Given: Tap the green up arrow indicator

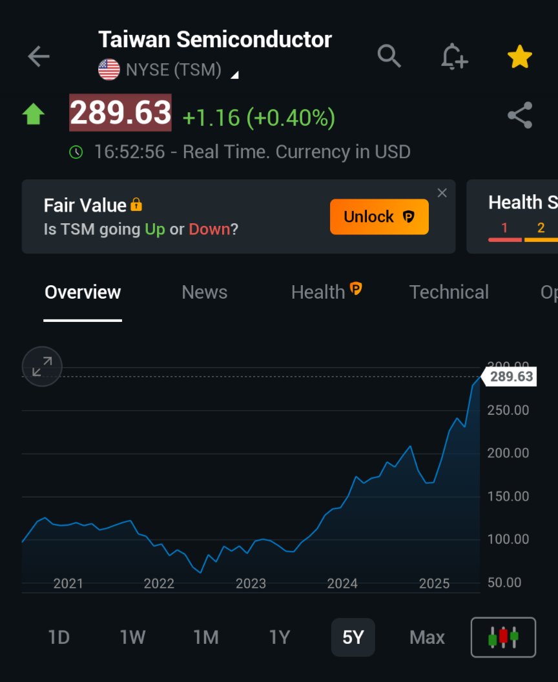Looking at the screenshot, I should (x=33, y=114).
